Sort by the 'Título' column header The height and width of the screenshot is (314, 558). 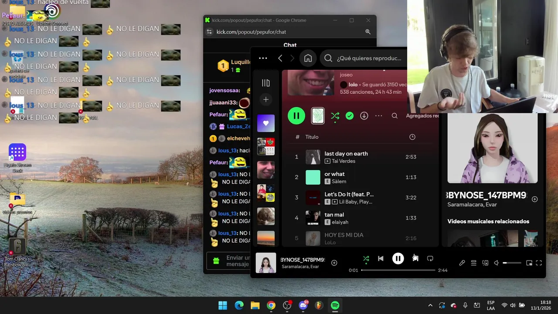[312, 137]
